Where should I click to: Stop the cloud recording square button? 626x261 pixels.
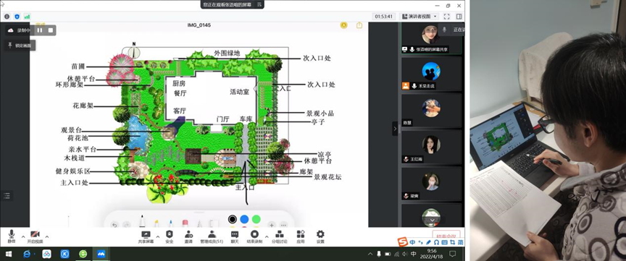[x=50, y=30]
